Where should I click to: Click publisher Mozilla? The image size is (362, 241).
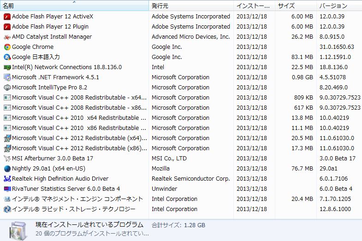coord(160,169)
